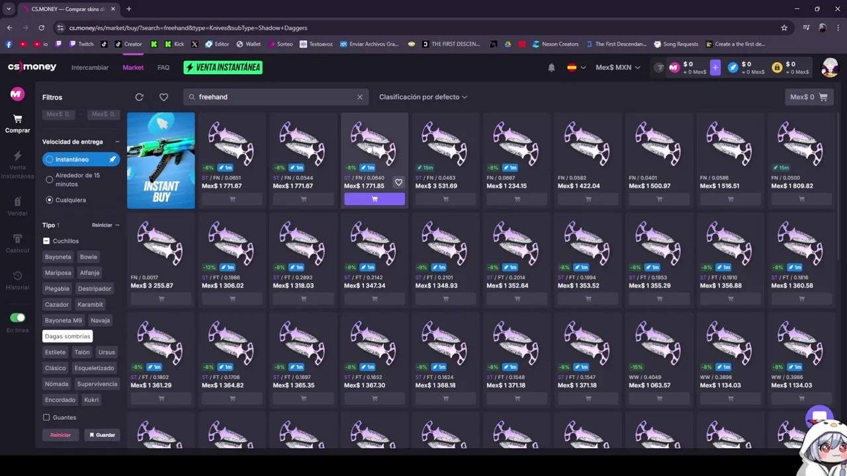Open Clasificación por defecto sort dropdown
847x476 pixels.
pyautogui.click(x=423, y=97)
